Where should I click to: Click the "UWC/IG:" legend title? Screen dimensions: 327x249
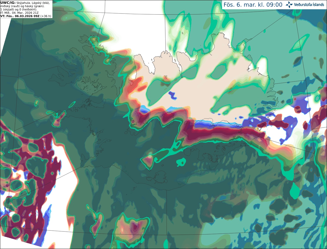coord(8,3)
